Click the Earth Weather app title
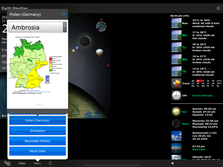223x167 pixels. [x=15, y=8]
